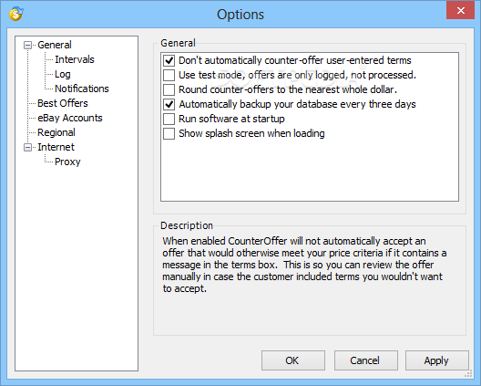Viewport: 481px width, 386px height.
Task: Select eBay Accounts in the tree
Action: click(x=70, y=118)
